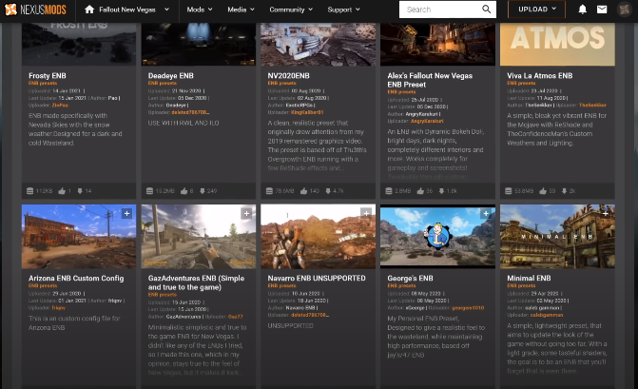This screenshot has width=638, height=389.
Task: Open the user avatar menu
Action: [x=624, y=10]
